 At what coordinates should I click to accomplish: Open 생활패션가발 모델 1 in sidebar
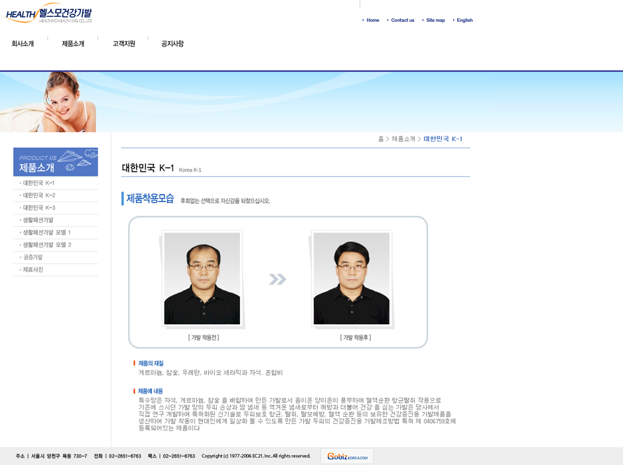coord(47,232)
